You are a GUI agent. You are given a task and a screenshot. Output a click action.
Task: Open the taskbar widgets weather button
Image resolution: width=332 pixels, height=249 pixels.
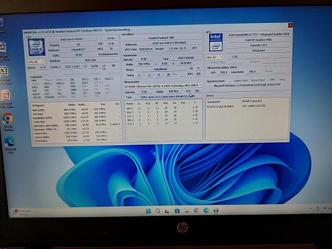21,213
